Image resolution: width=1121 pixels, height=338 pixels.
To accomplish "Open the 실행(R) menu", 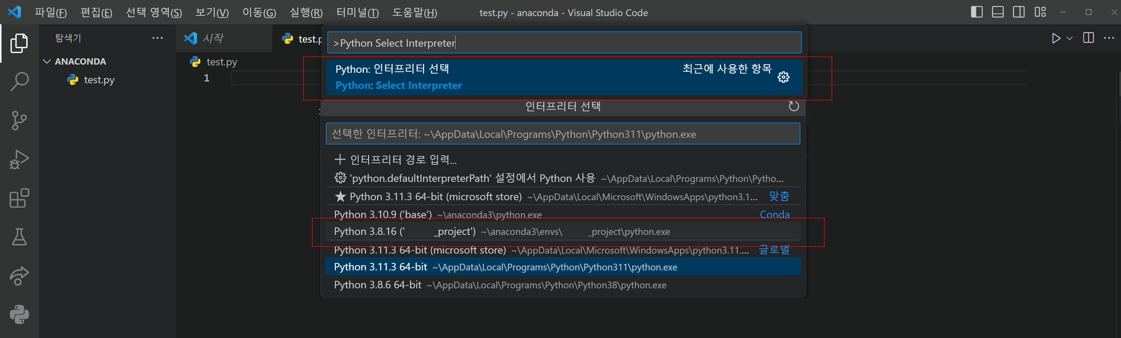I will click(x=306, y=12).
